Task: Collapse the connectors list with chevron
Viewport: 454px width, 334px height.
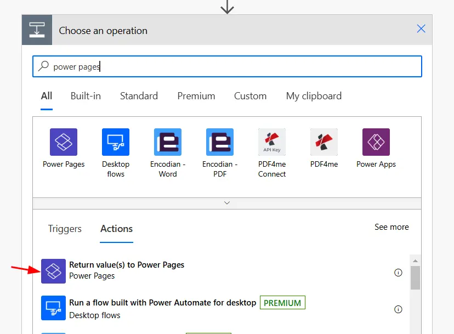Action: pyautogui.click(x=227, y=203)
